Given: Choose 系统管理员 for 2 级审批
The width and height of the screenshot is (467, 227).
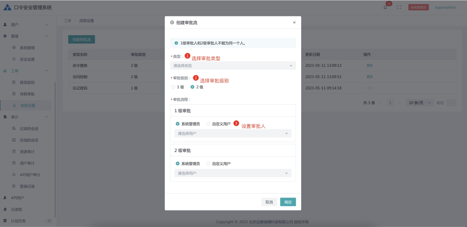Looking at the screenshot, I should [x=178, y=163].
